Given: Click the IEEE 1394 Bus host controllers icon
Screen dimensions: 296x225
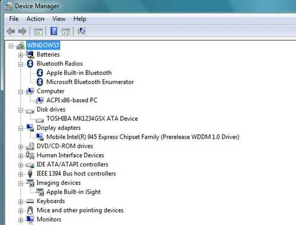Looking at the screenshot, I should (x=30, y=174).
